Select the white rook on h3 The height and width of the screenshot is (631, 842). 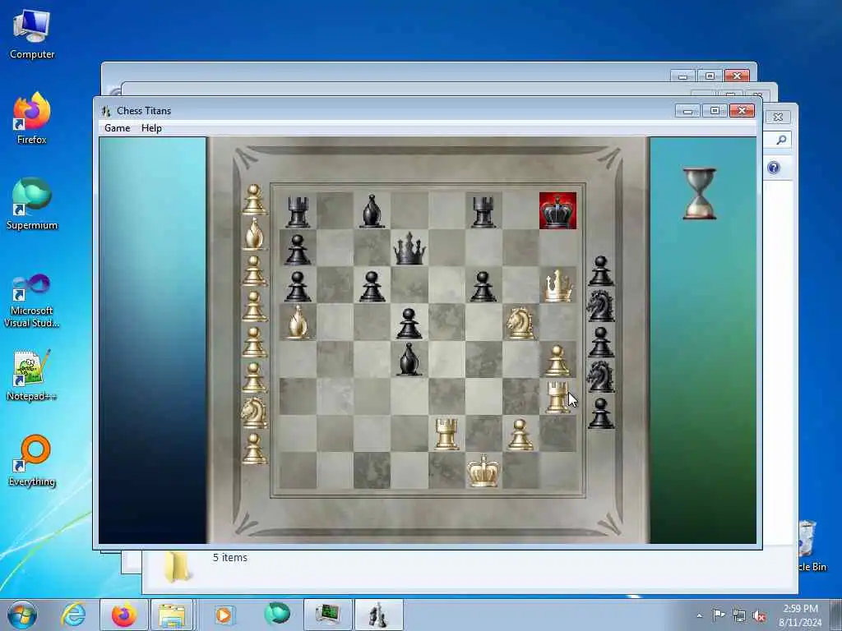tap(557, 397)
